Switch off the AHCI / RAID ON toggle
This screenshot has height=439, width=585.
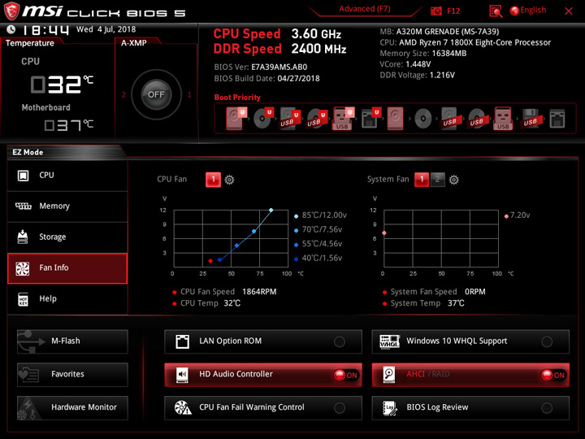point(553,375)
